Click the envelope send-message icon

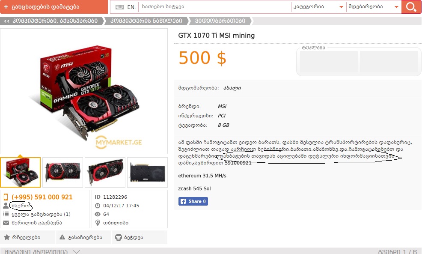click(x=6, y=223)
